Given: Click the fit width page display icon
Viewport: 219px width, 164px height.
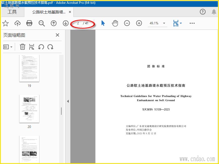Looking at the screenshot, I should (x=176, y=23).
